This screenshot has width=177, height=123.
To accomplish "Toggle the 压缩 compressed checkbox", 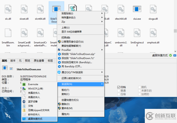I will click(119, 94).
